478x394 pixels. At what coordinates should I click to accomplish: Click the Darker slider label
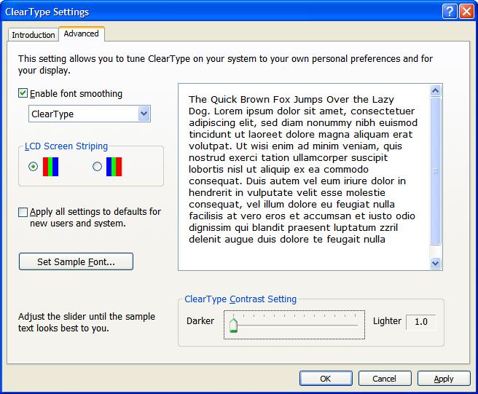coord(200,321)
